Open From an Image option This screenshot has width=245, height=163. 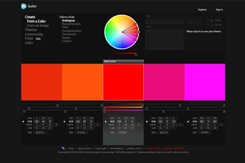coord(39,25)
